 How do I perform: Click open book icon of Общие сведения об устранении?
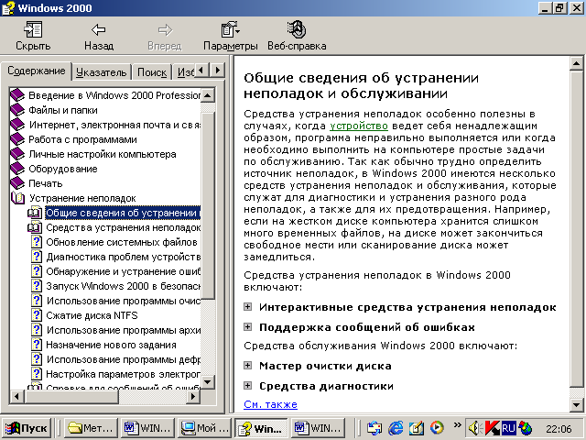[x=35, y=213]
